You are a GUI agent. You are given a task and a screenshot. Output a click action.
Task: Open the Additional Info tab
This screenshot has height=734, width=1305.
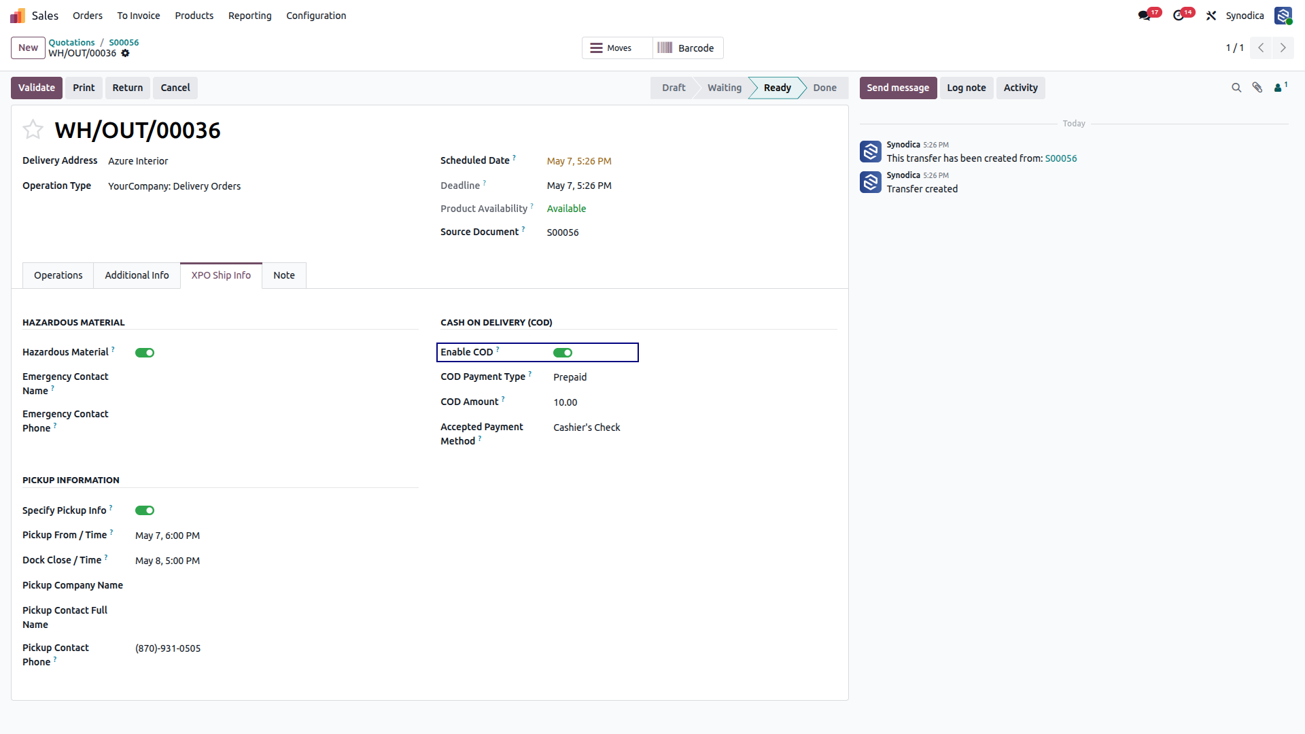point(137,275)
